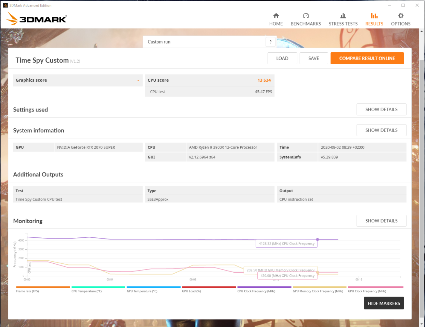425x327 pixels.
Task: Click SystemInfo version v5.29.839
Action: [x=362, y=157]
